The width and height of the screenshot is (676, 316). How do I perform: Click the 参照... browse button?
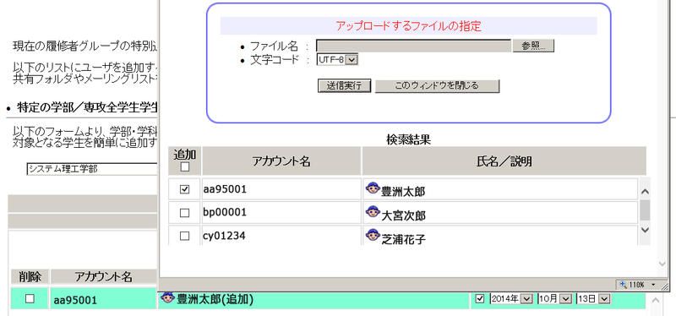(533, 46)
